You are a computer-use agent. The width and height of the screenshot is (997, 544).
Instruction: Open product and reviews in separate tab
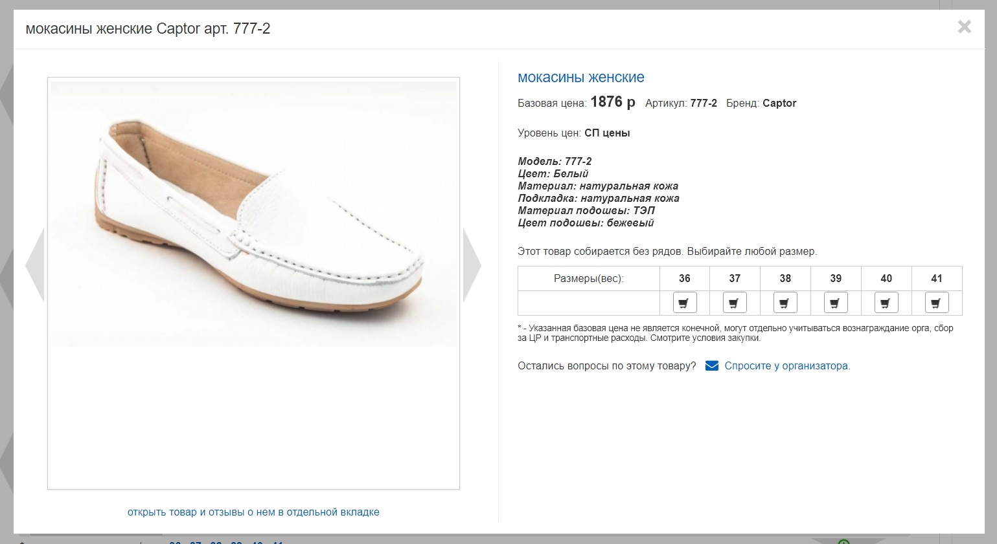(253, 512)
